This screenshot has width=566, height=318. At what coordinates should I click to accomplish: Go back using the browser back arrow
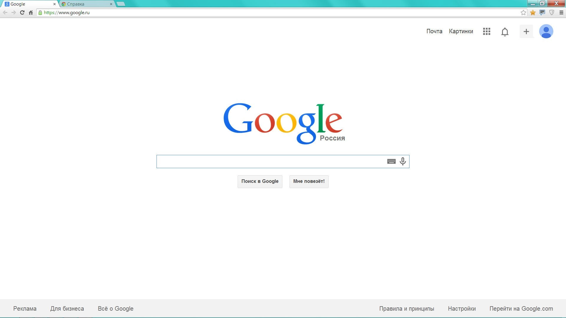[x=5, y=12]
